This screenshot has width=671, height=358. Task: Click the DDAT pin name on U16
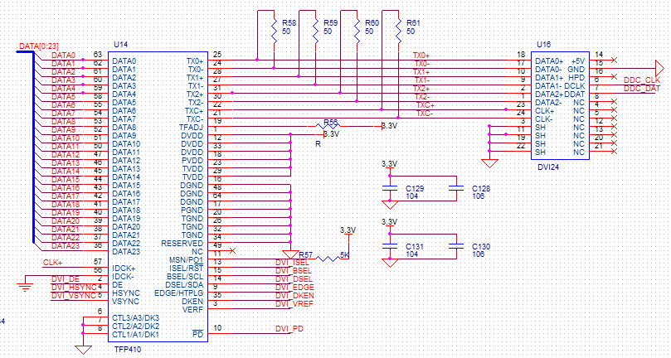(576, 94)
